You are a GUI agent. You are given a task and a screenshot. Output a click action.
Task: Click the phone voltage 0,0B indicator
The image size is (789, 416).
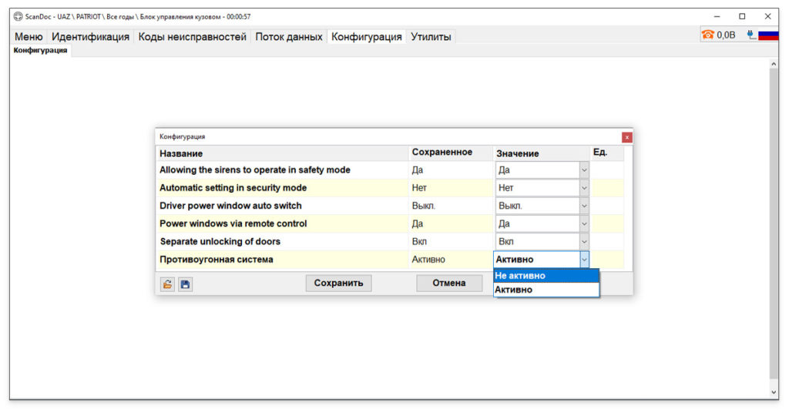coord(719,35)
